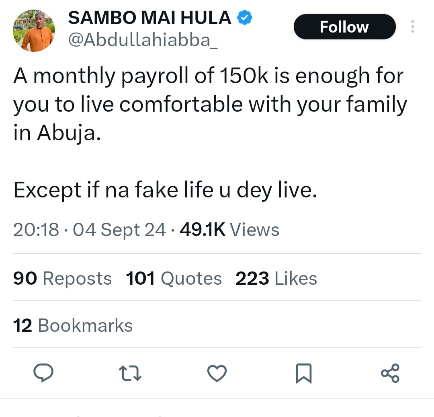Click the 04 Sept 24 post date
The image size is (434, 417).
click(x=119, y=230)
